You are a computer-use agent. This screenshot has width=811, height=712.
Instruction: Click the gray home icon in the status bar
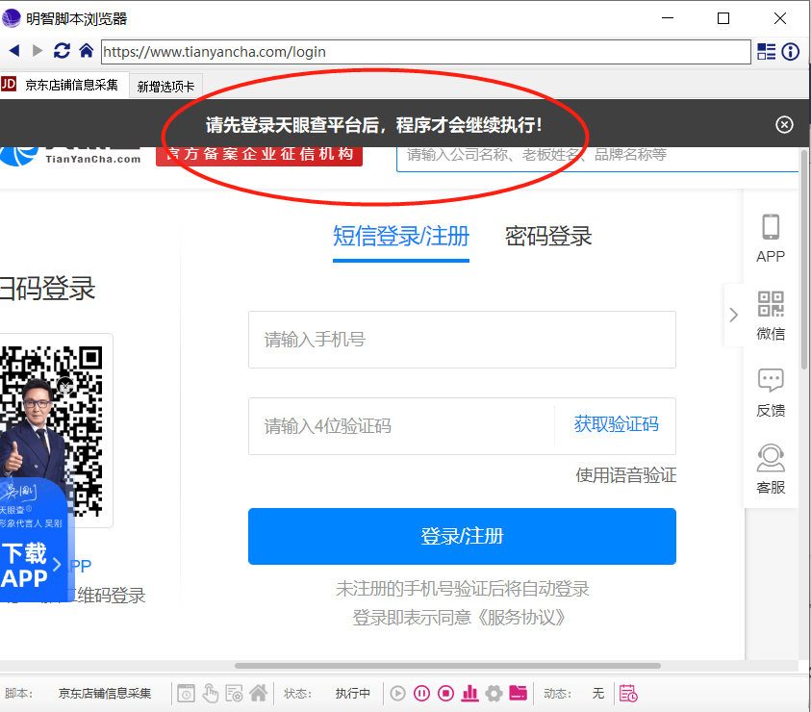coord(258,693)
